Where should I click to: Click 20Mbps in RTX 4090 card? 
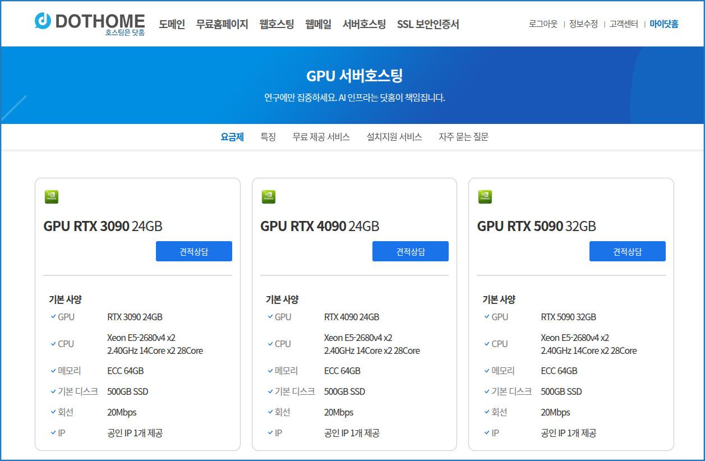point(339,412)
